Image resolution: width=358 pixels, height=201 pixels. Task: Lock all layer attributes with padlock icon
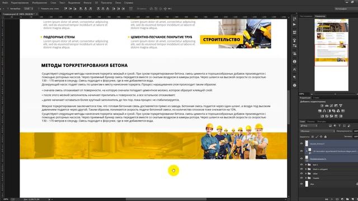point(326,137)
